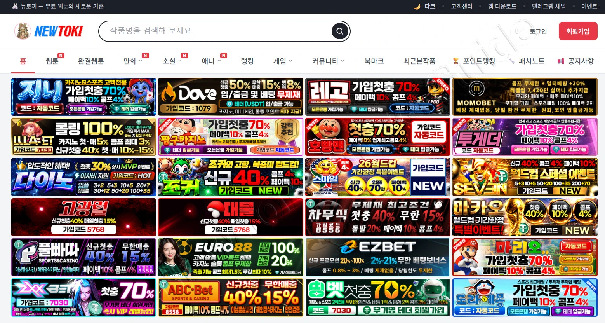Click the 로그인 link
605x323 pixels.
[x=538, y=31]
